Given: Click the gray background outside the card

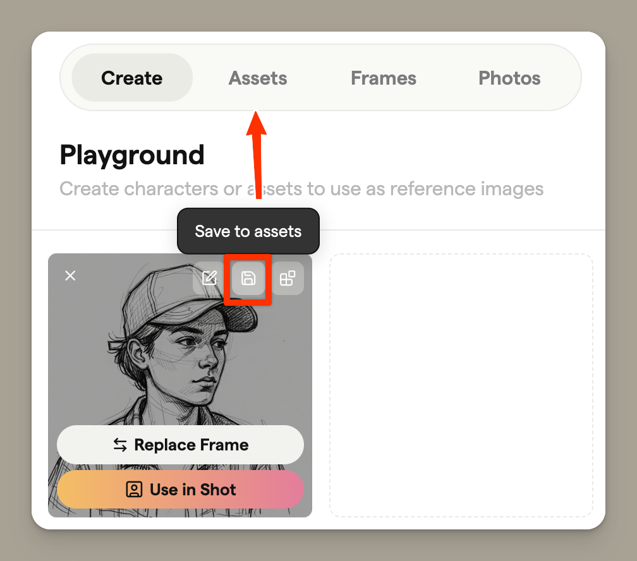Looking at the screenshot, I should pyautogui.click(x=15, y=284).
